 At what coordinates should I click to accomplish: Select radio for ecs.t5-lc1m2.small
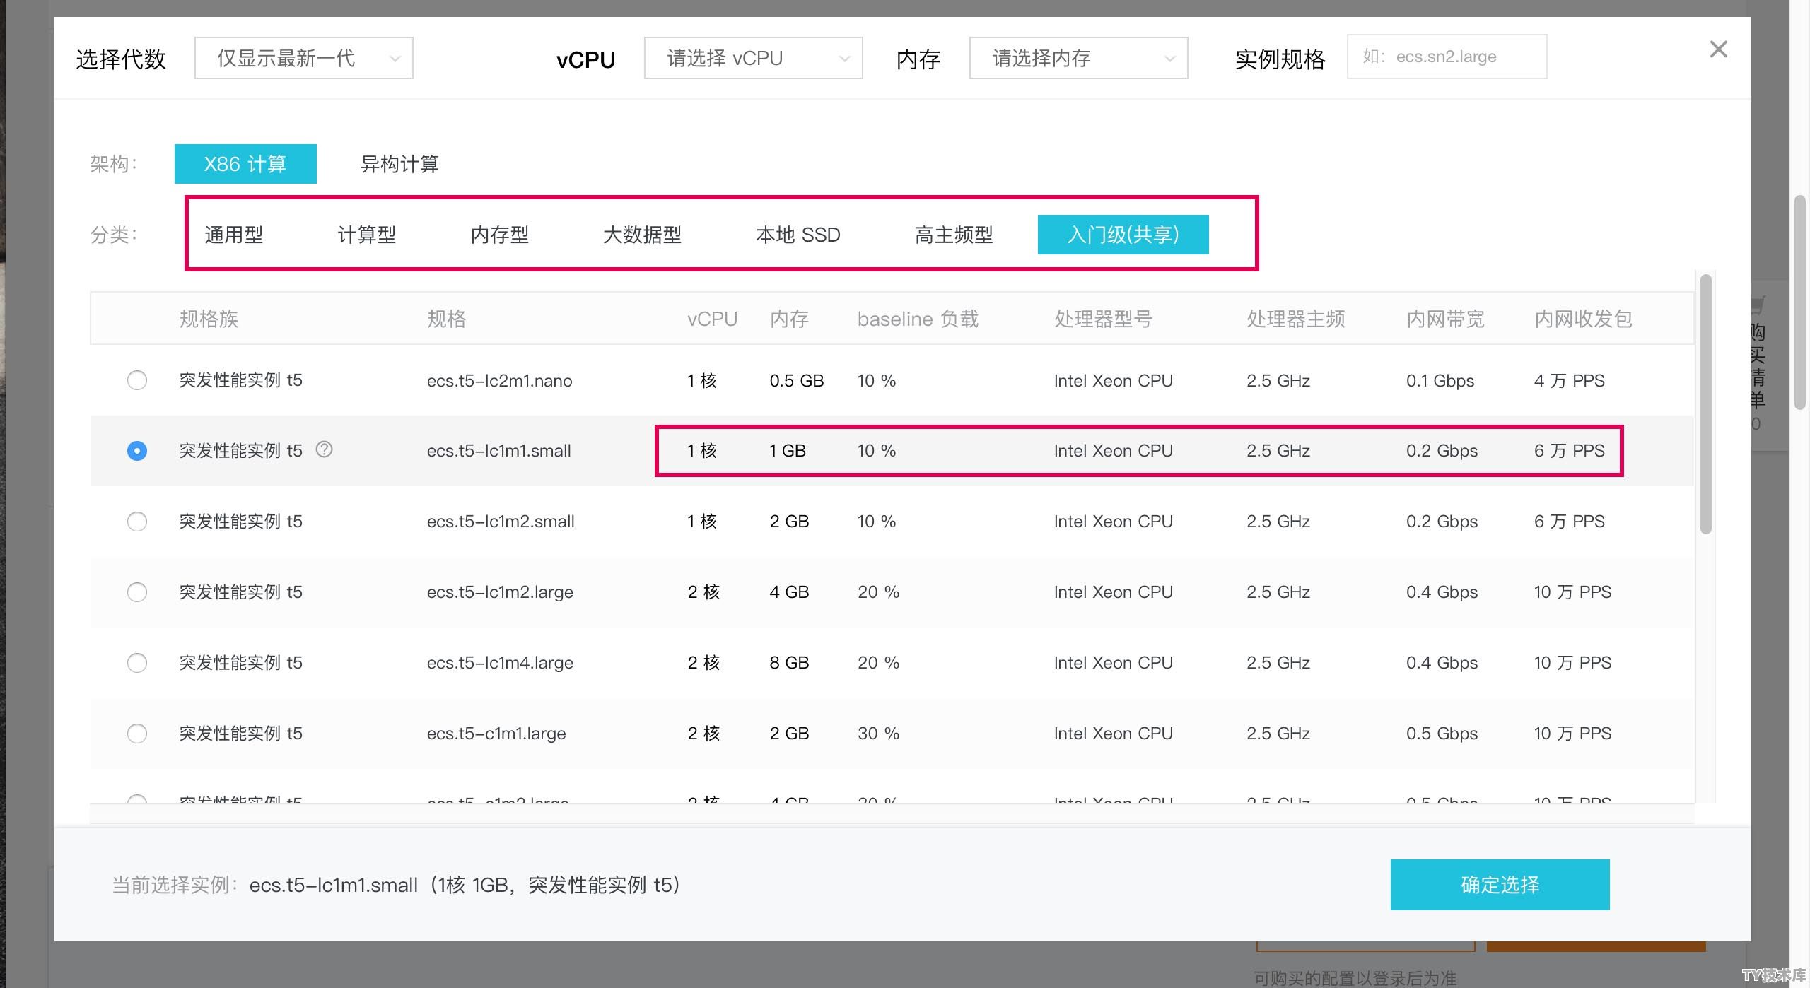137,522
